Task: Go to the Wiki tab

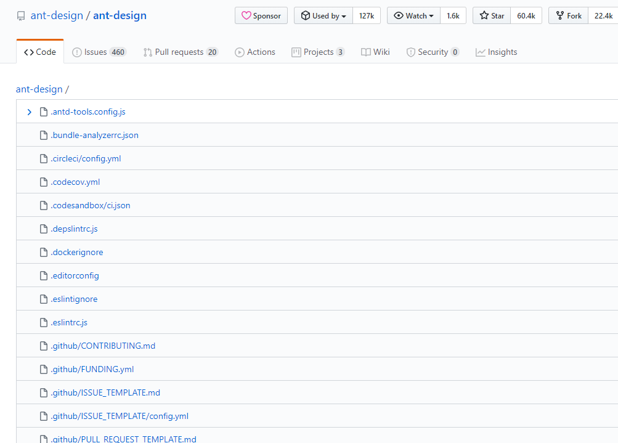Action: coord(376,52)
